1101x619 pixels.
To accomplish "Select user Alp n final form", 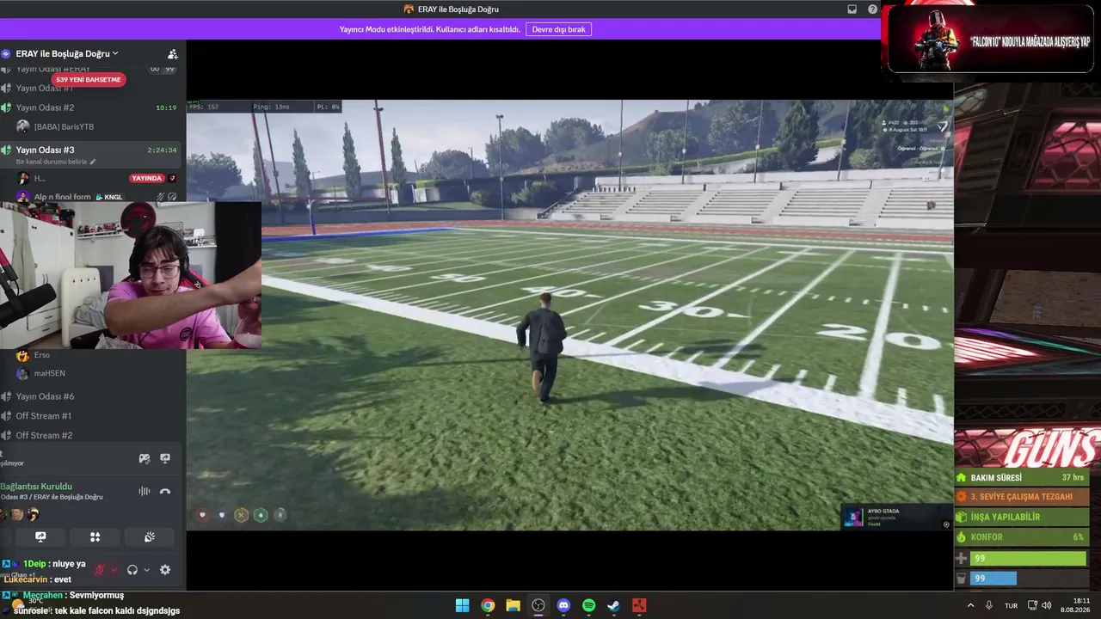I will pyautogui.click(x=62, y=197).
